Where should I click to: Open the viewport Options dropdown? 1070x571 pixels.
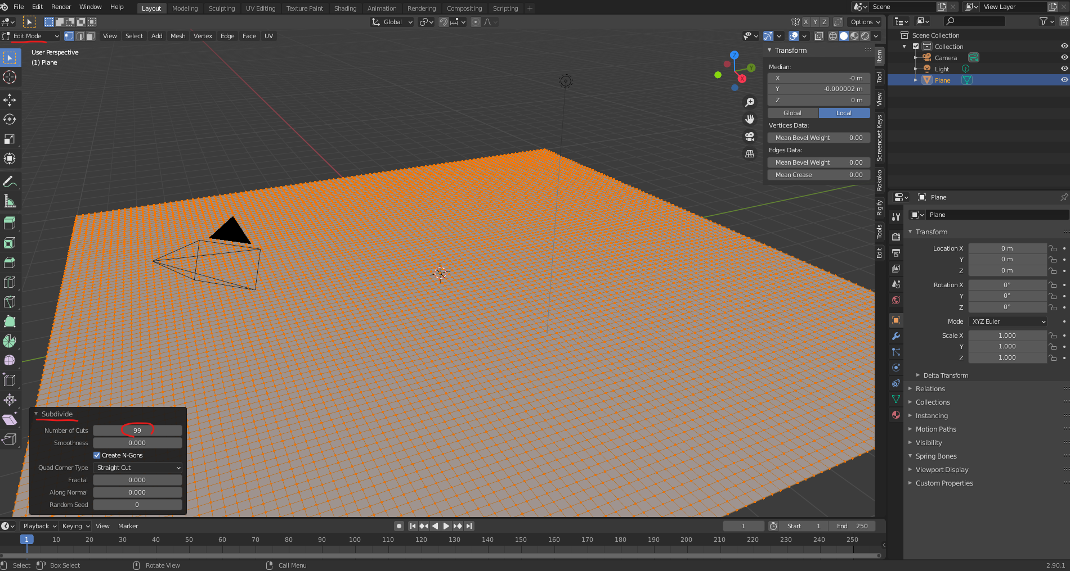865,22
